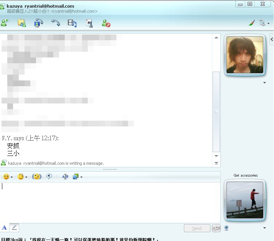Viewport: 274px width, 241px height.
Task: Open the share files folder icon
Action: 22,23
